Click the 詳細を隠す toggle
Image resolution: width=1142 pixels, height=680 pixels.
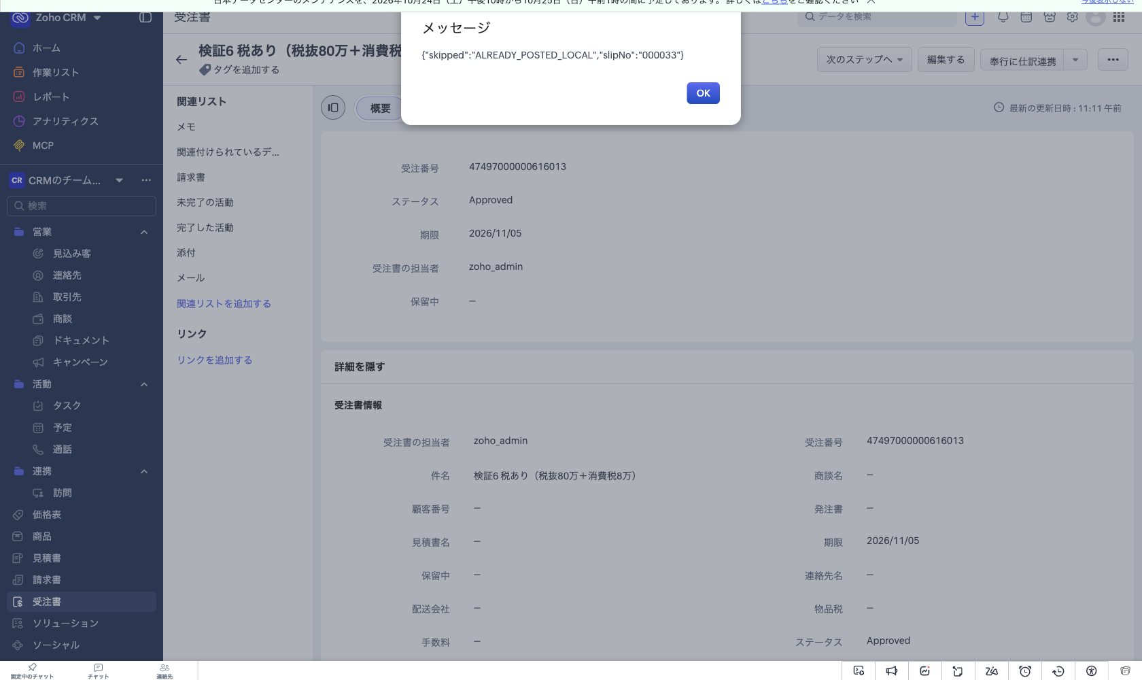click(x=360, y=367)
